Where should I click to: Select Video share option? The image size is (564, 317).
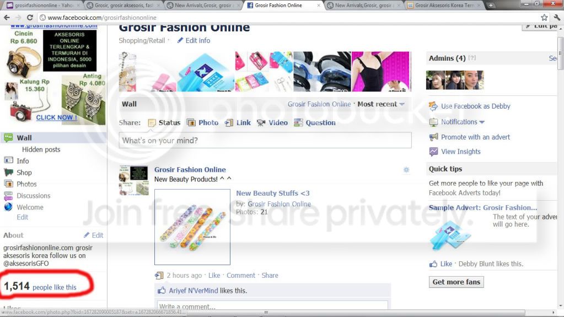pyautogui.click(x=272, y=123)
